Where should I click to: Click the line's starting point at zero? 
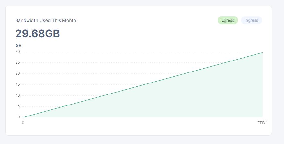[x=23, y=117]
